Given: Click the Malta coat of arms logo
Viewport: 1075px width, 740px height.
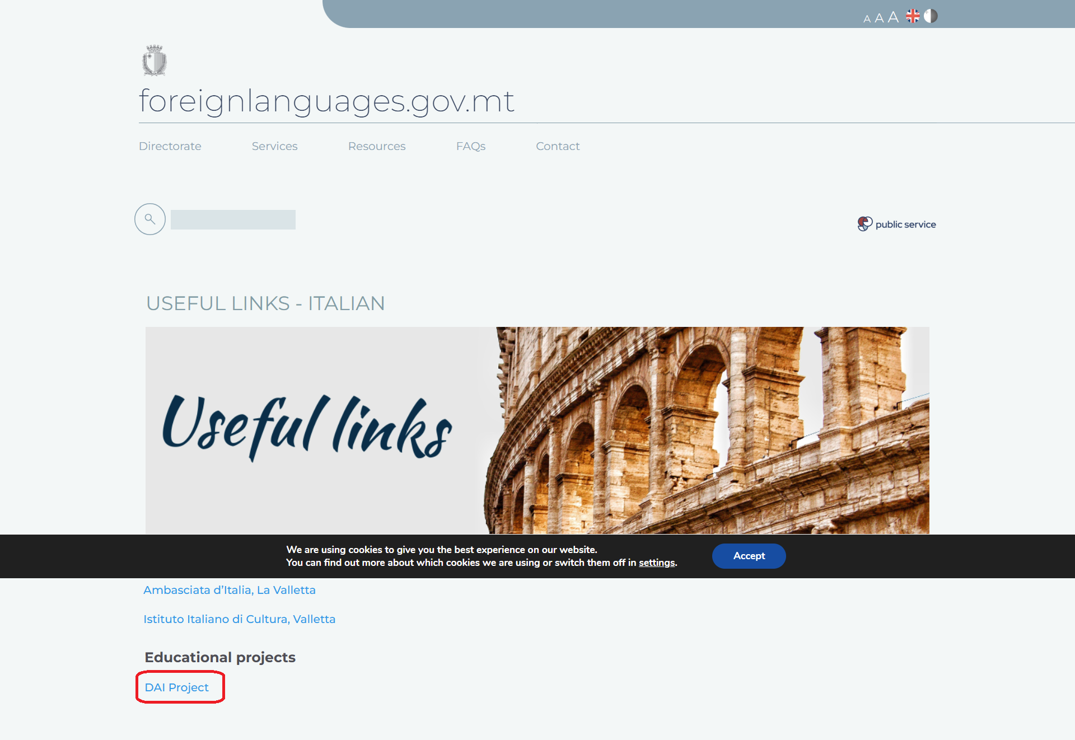Looking at the screenshot, I should pyautogui.click(x=155, y=60).
